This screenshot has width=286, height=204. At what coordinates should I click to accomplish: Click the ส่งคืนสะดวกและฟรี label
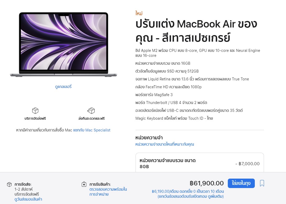[91, 119]
